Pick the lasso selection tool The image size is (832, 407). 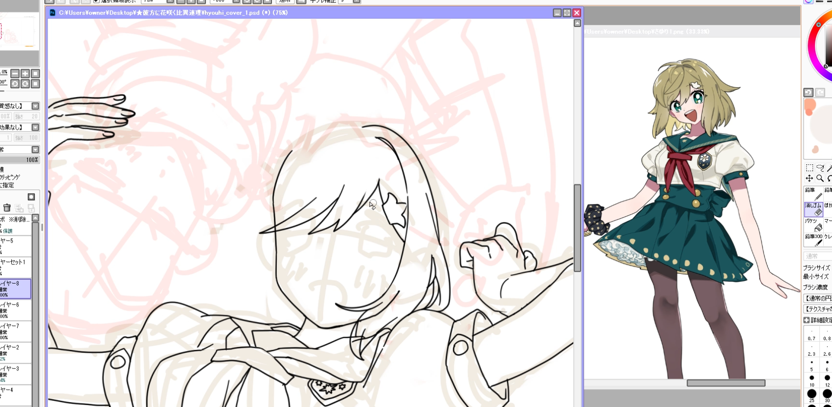point(820,167)
